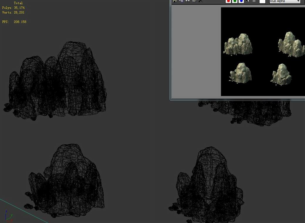Toggle the green channel button
Image resolution: width=305 pixels, height=223 pixels.
click(235, 1)
